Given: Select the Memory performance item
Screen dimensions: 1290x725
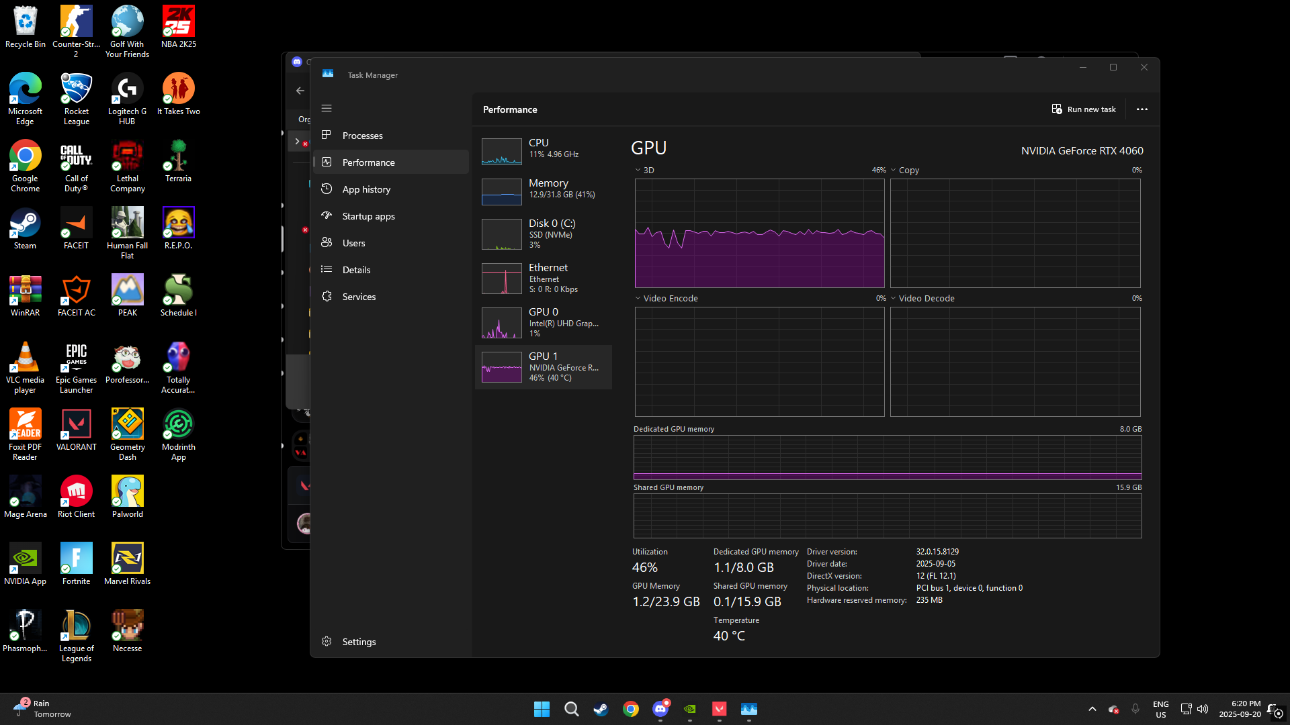Looking at the screenshot, I should tap(543, 189).
